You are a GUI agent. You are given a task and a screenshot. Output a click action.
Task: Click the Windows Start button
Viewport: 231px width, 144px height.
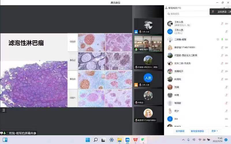point(87,140)
